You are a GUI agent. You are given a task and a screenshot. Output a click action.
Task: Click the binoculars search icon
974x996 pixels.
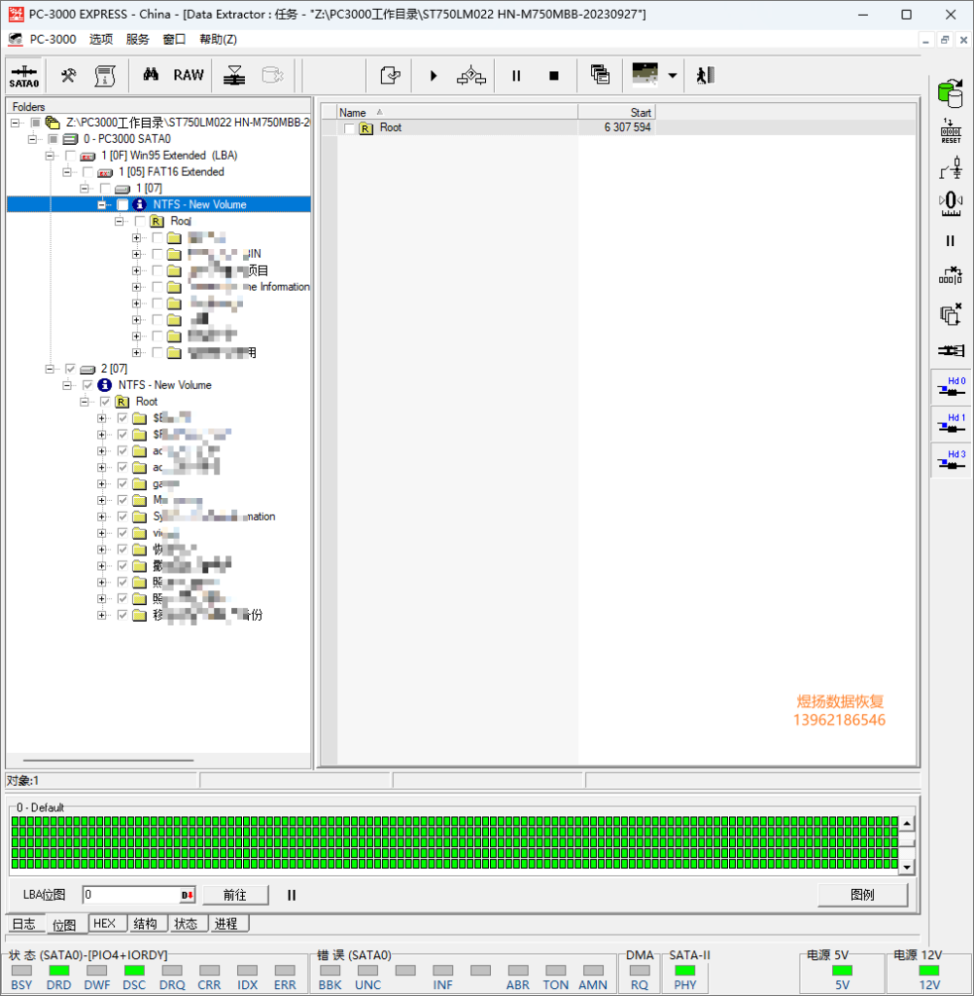tap(151, 75)
